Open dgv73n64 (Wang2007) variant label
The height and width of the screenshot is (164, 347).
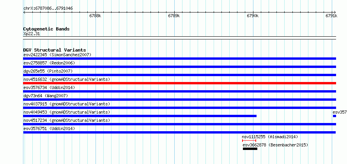click(46, 96)
